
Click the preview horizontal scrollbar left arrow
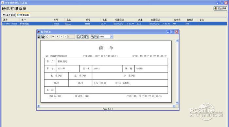coord(39,106)
